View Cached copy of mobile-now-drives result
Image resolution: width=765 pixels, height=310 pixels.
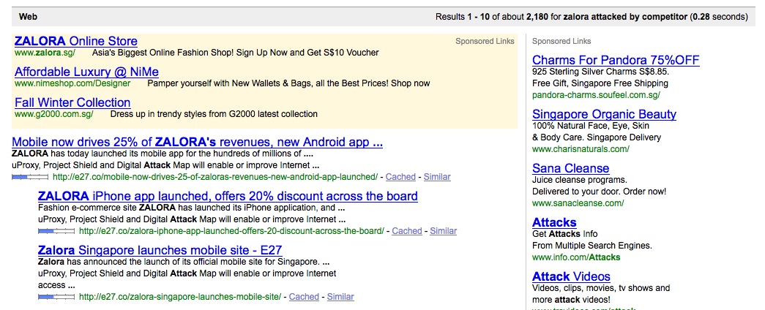(x=400, y=177)
